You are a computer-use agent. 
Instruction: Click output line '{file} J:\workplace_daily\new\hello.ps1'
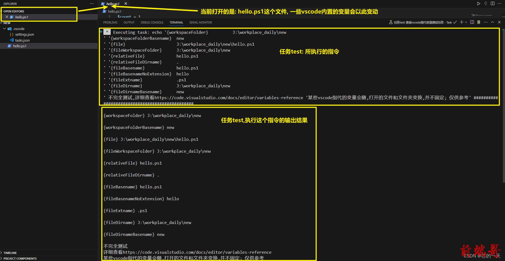(151, 139)
